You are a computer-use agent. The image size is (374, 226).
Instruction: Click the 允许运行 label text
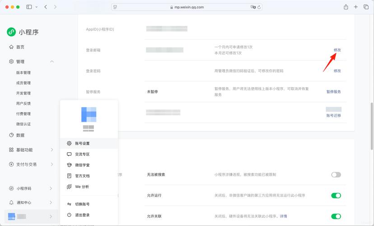[154, 195]
